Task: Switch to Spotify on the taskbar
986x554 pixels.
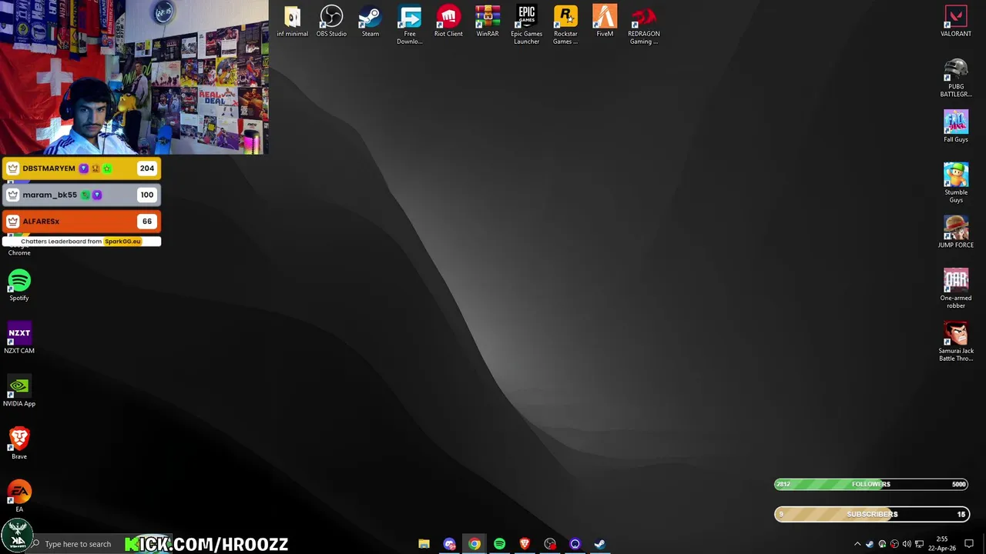Action: coord(499,544)
